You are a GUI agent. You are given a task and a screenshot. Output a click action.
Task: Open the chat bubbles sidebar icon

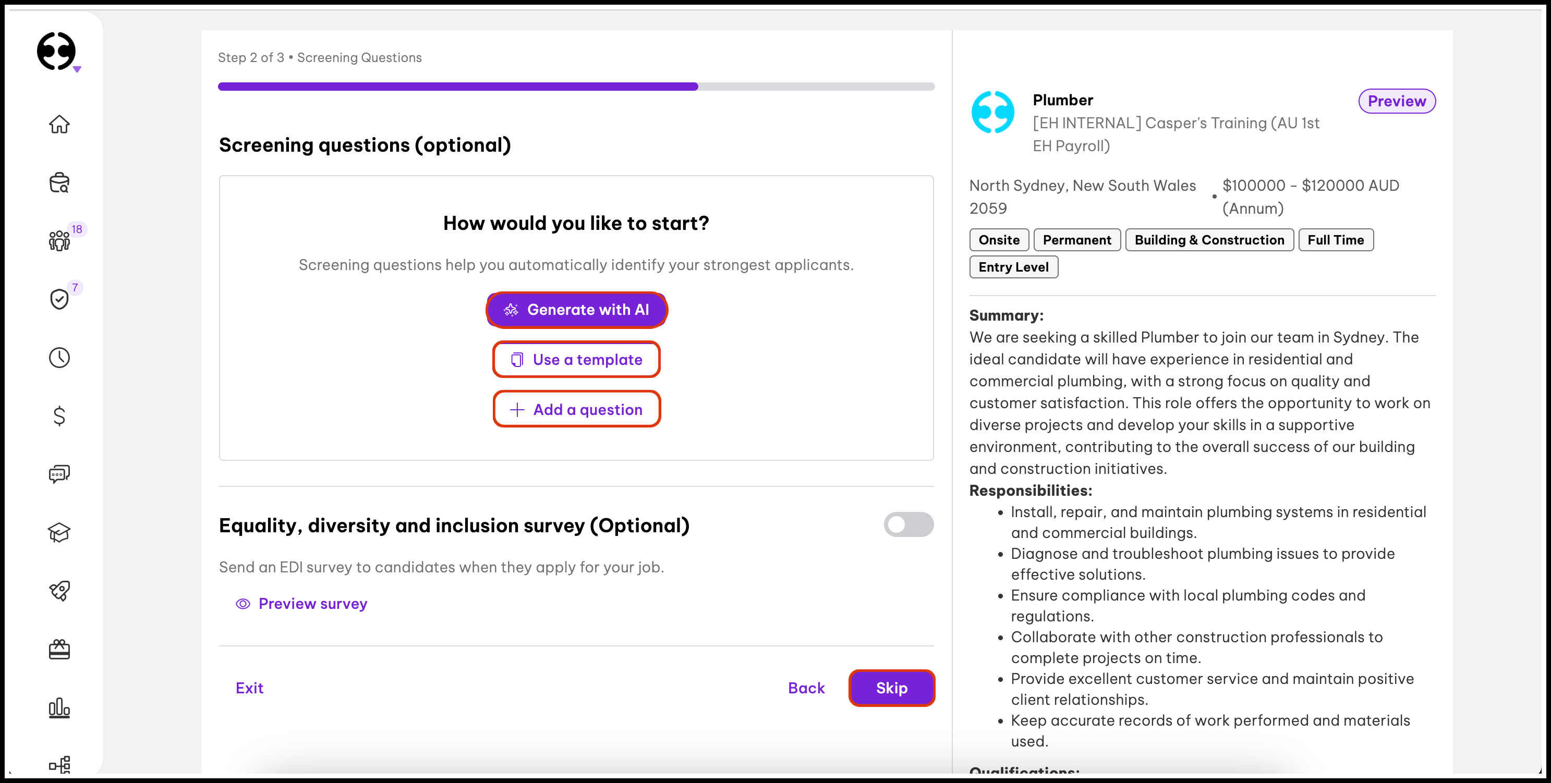(x=59, y=474)
